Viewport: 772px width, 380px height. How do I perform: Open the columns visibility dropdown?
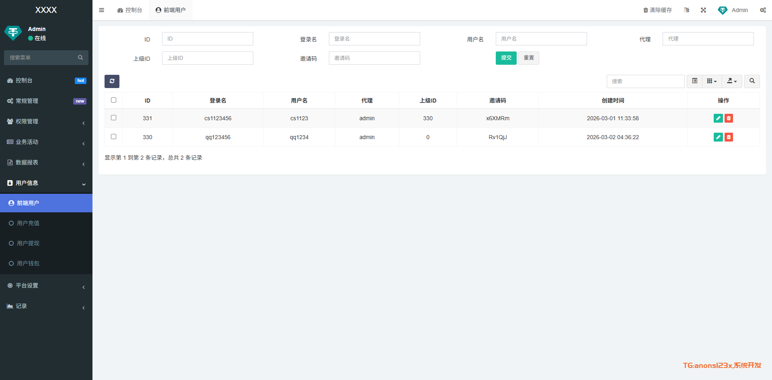coord(712,81)
